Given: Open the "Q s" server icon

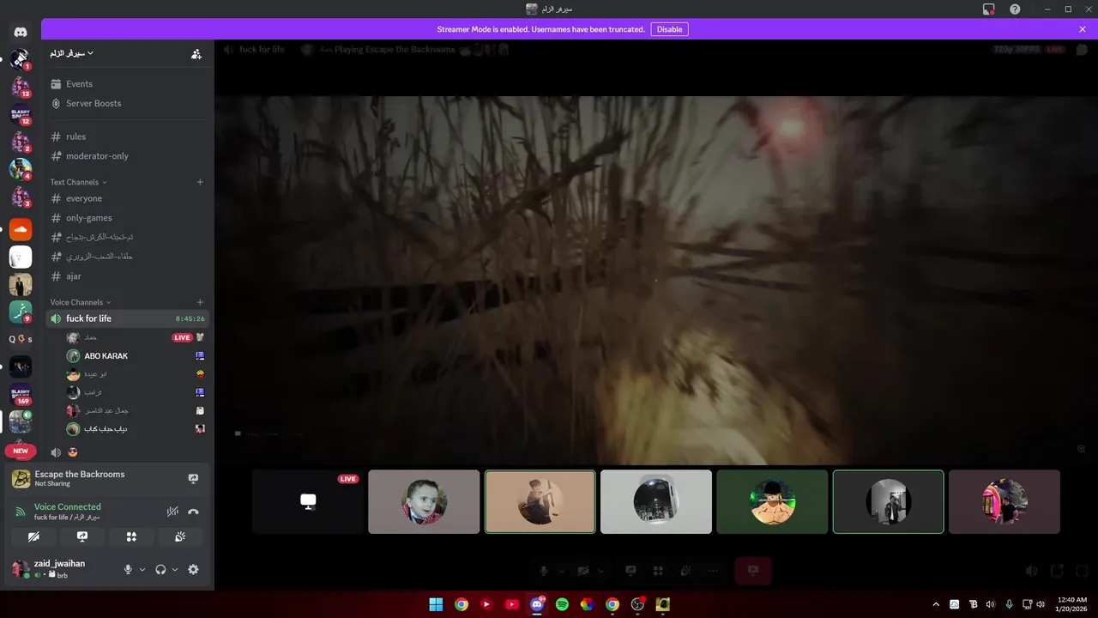Looking at the screenshot, I should tap(21, 339).
